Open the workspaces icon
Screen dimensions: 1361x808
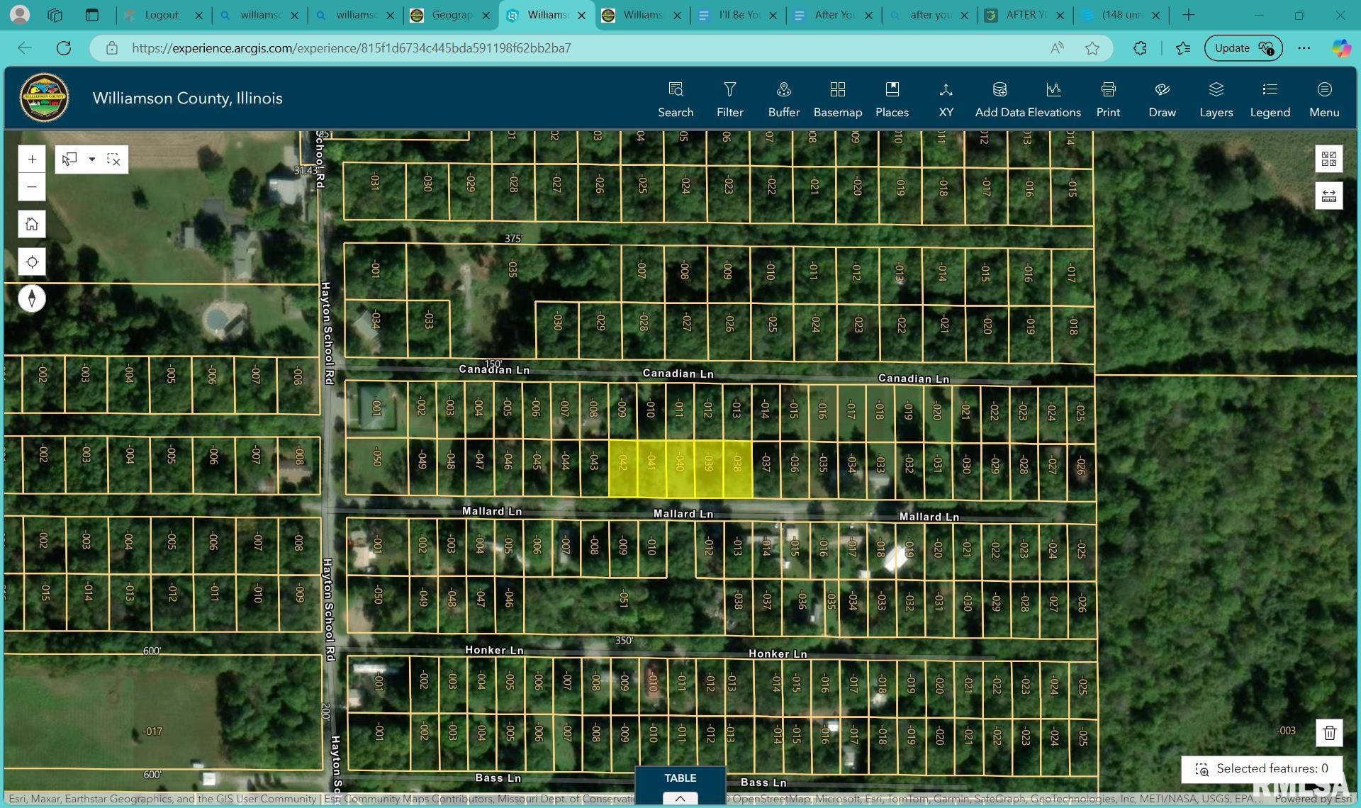(x=55, y=15)
